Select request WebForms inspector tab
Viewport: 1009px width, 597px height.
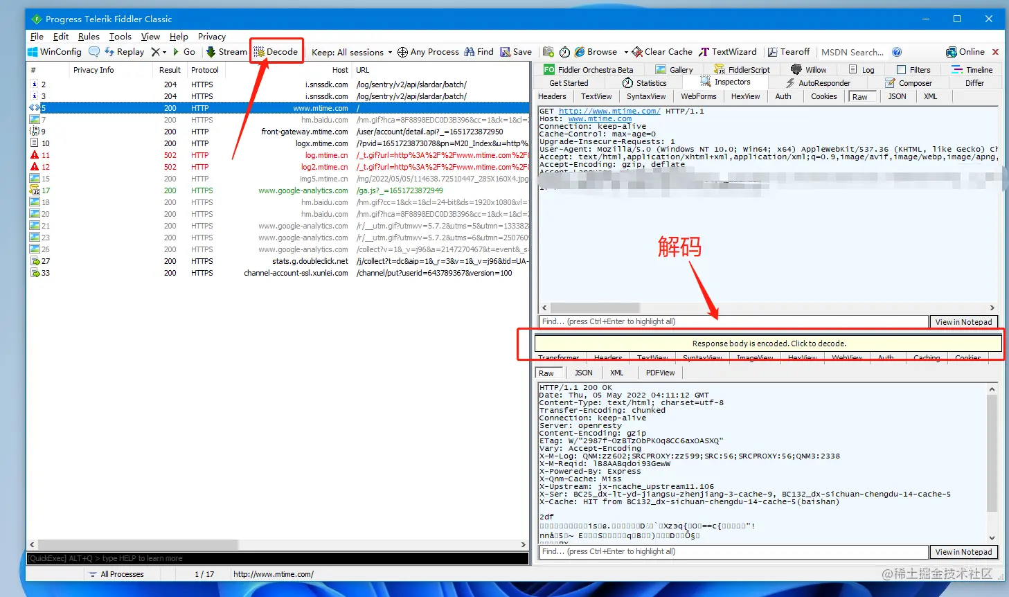[x=698, y=97]
